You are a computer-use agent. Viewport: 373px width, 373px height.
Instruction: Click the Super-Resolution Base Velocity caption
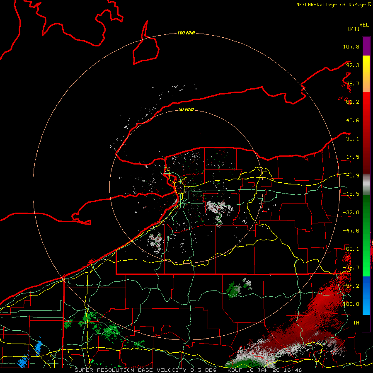pyautogui.click(x=188, y=370)
